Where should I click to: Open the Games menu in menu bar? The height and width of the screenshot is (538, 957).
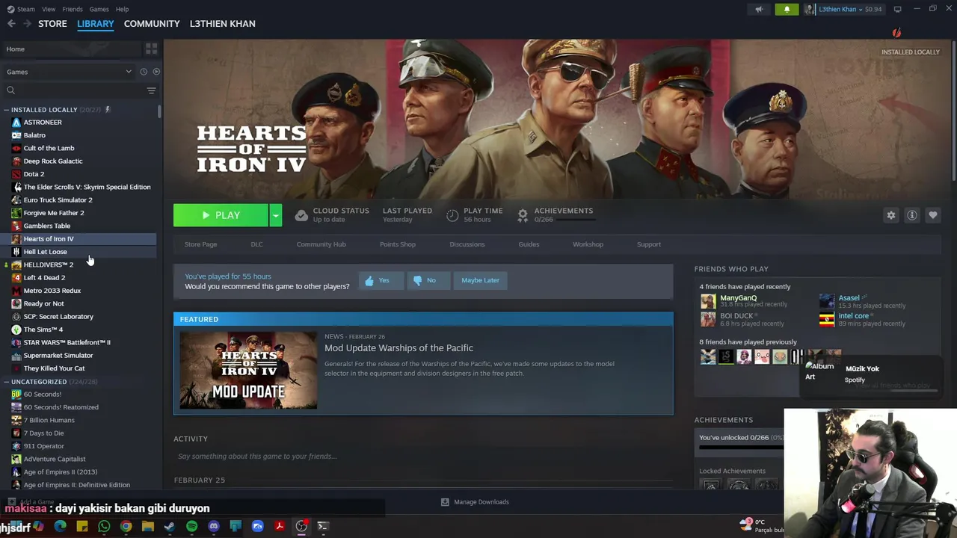coord(99,9)
